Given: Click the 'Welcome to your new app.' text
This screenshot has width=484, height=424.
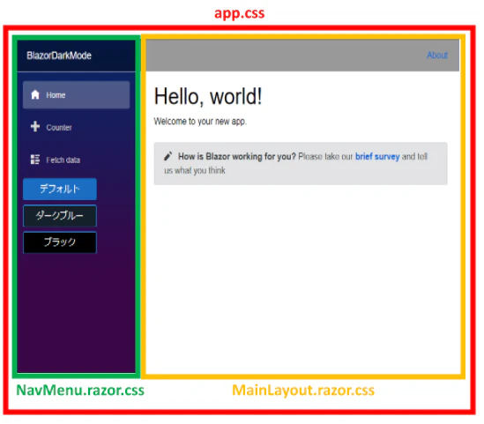Looking at the screenshot, I should [200, 122].
